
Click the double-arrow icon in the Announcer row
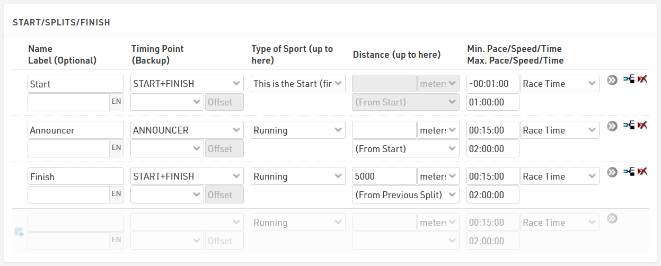coord(612,126)
